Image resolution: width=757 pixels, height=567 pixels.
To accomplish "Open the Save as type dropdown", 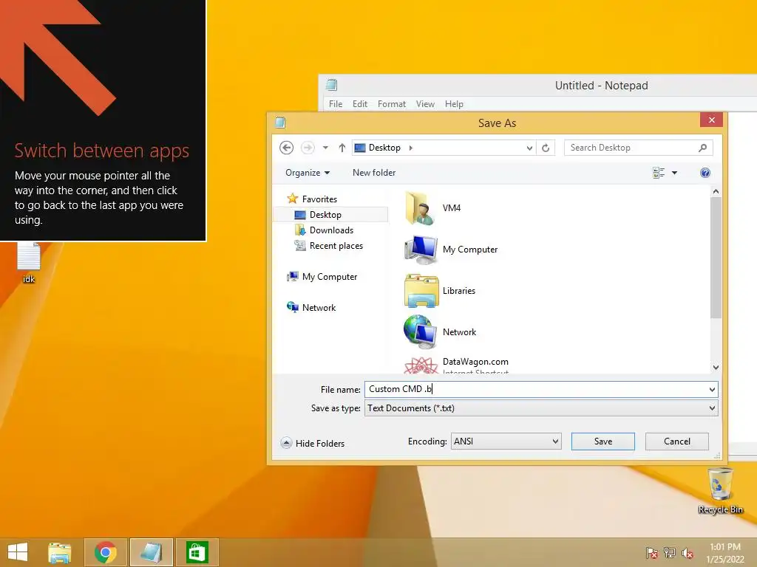I will point(540,408).
